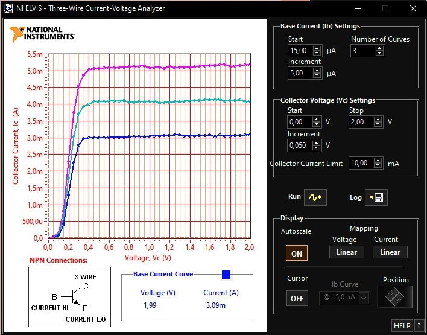Click base current Start field 15,00
Screen dimensions: 427x335
[x=300, y=51]
